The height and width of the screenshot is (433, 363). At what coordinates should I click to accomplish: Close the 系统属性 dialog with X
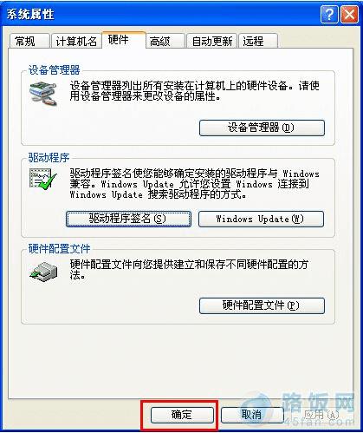point(349,14)
